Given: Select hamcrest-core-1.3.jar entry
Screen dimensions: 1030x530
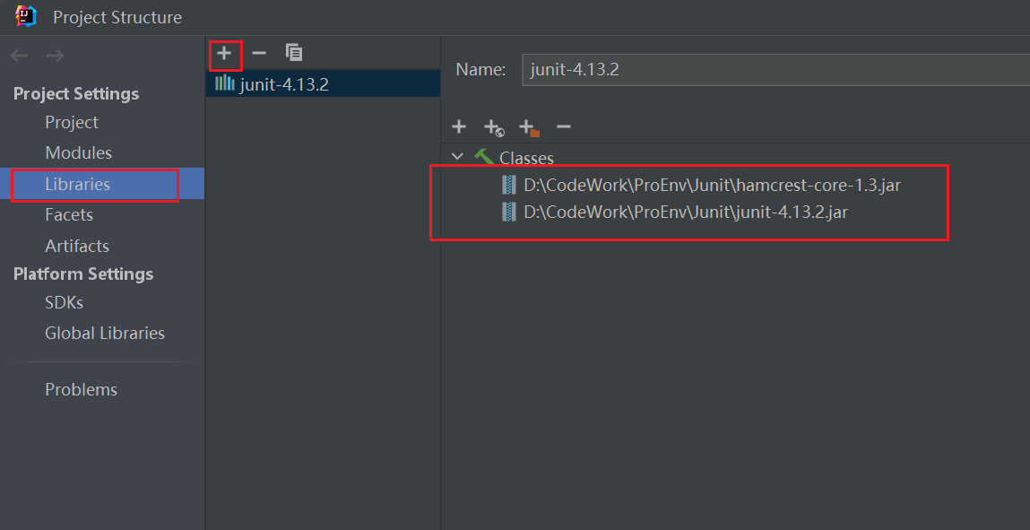Looking at the screenshot, I should click(x=712, y=186).
